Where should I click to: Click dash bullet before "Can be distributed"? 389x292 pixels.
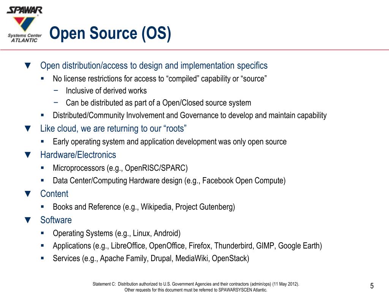[56, 102]
